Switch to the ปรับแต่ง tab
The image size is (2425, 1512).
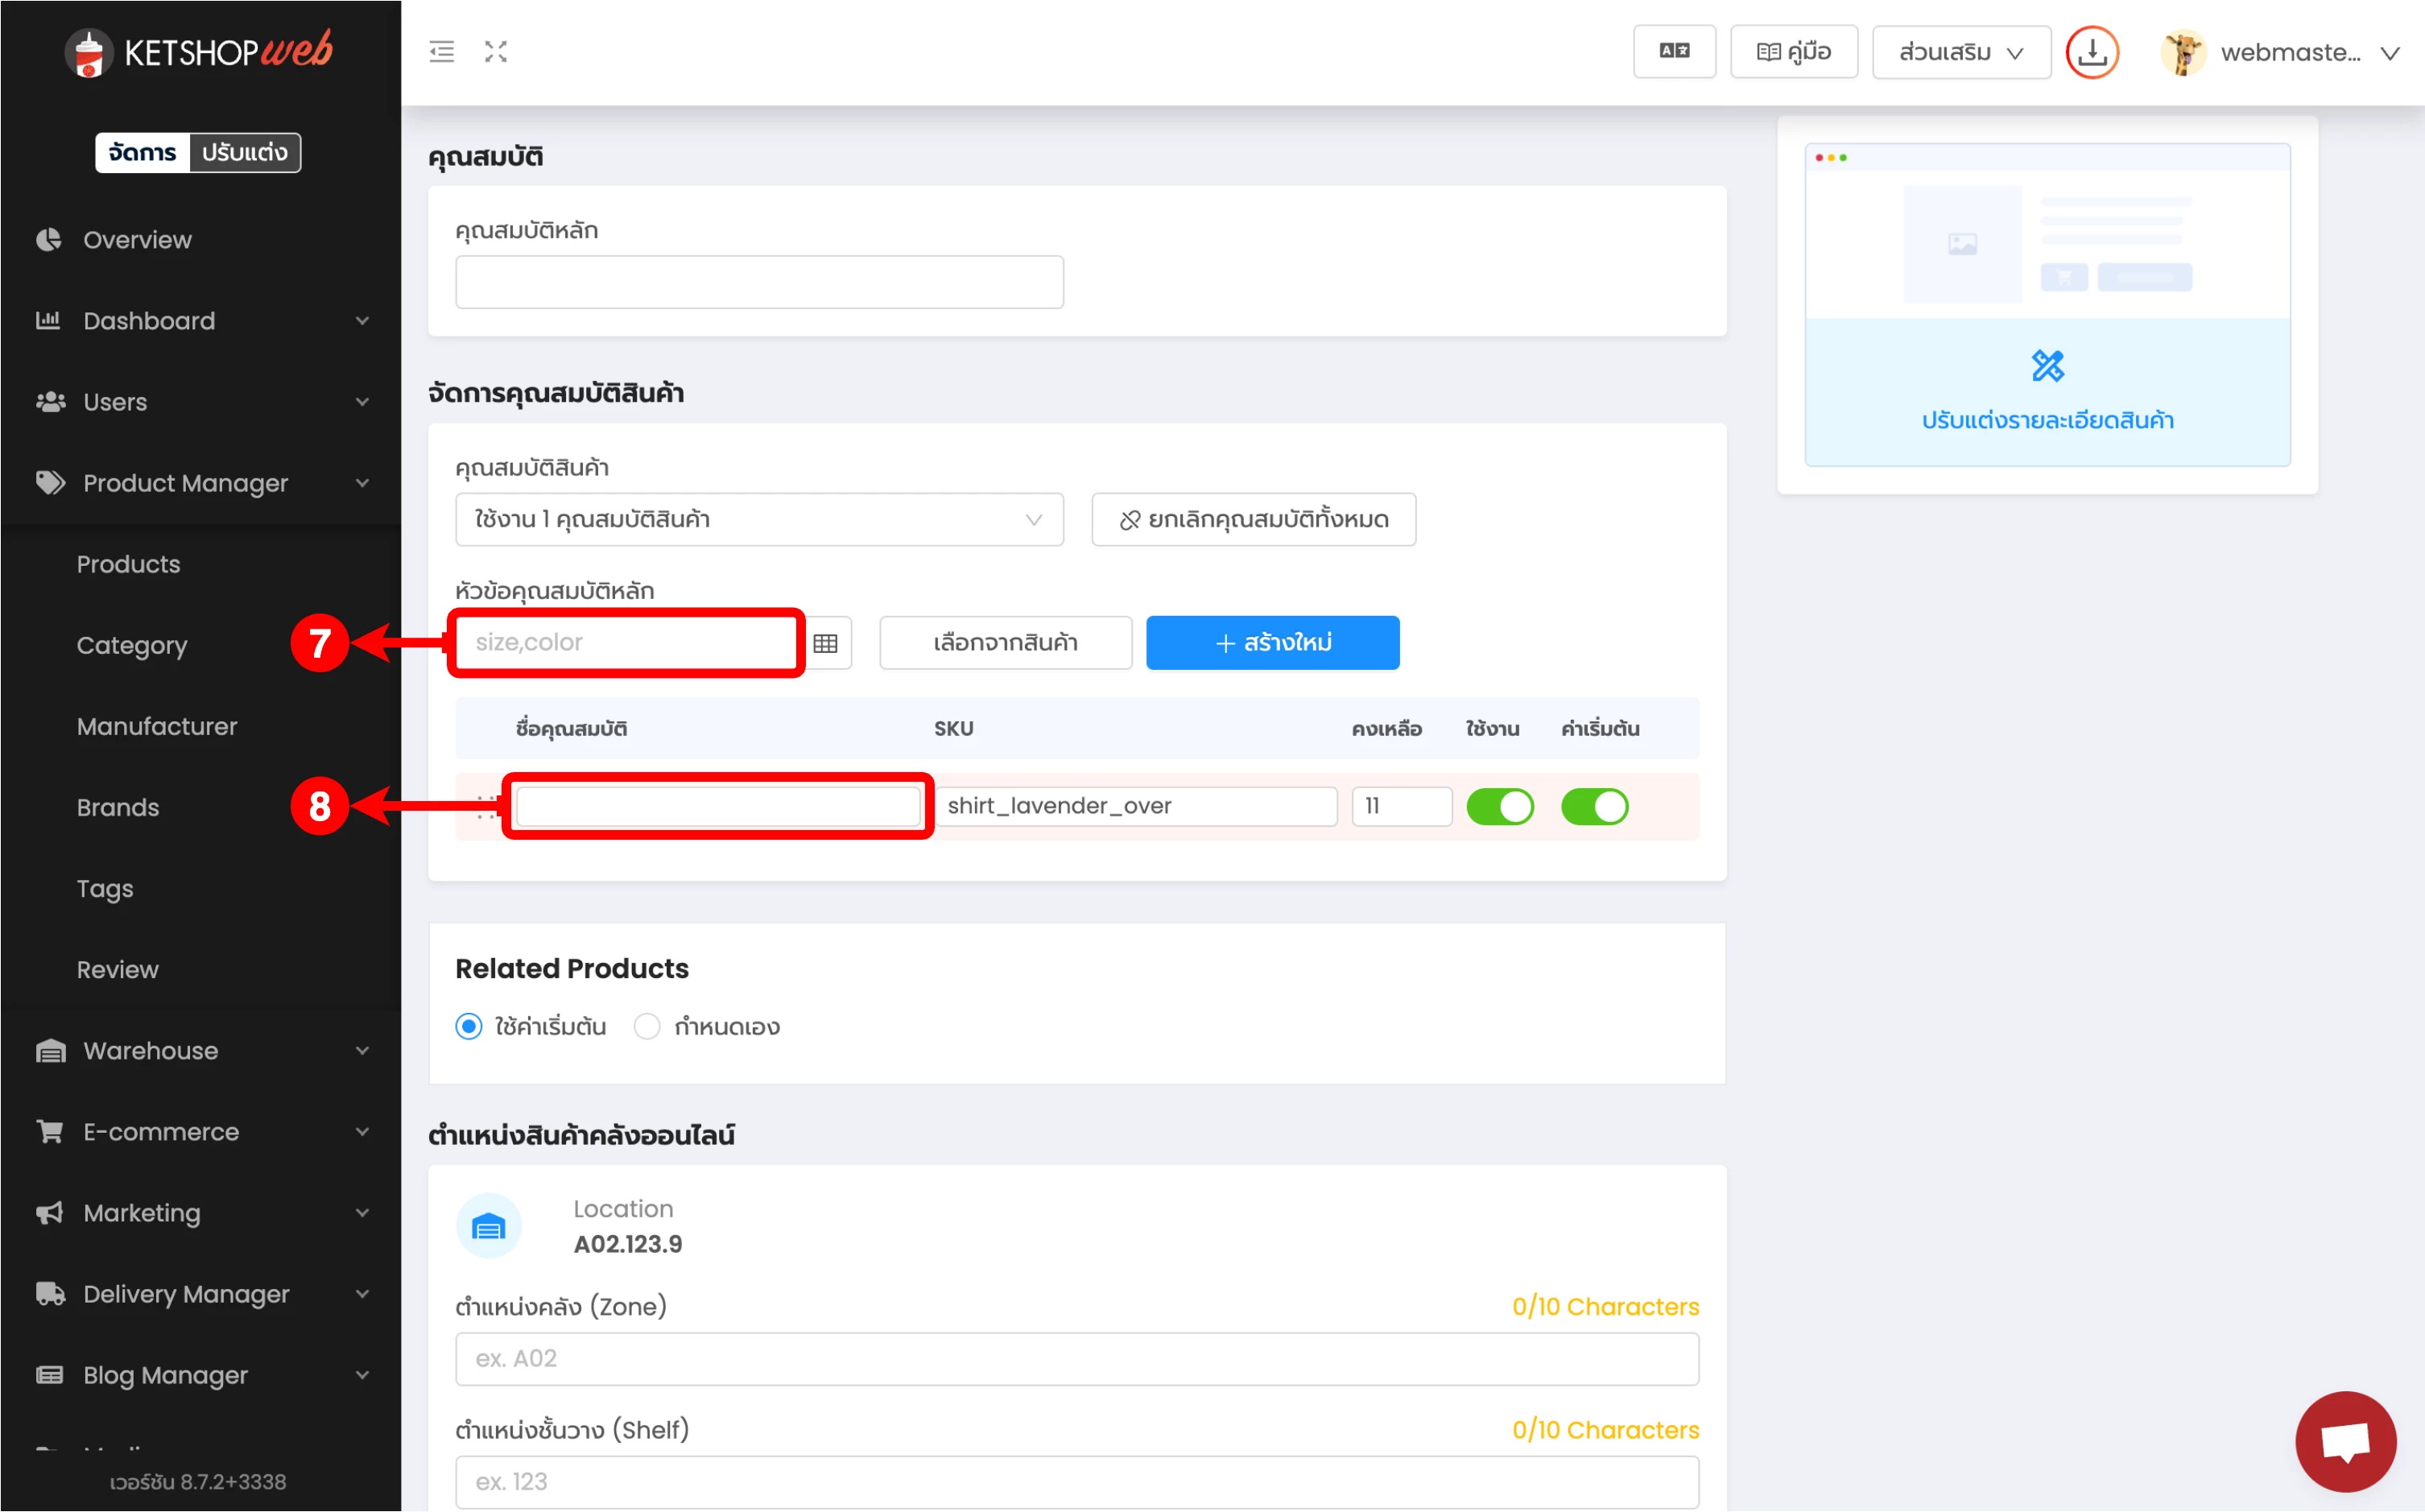pyautogui.click(x=245, y=153)
